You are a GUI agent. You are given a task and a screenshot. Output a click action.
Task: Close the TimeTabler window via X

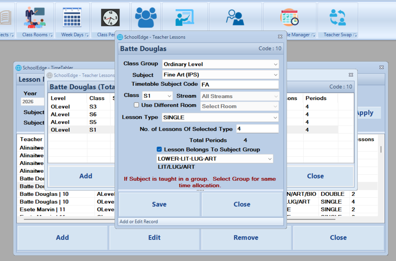coord(381,67)
